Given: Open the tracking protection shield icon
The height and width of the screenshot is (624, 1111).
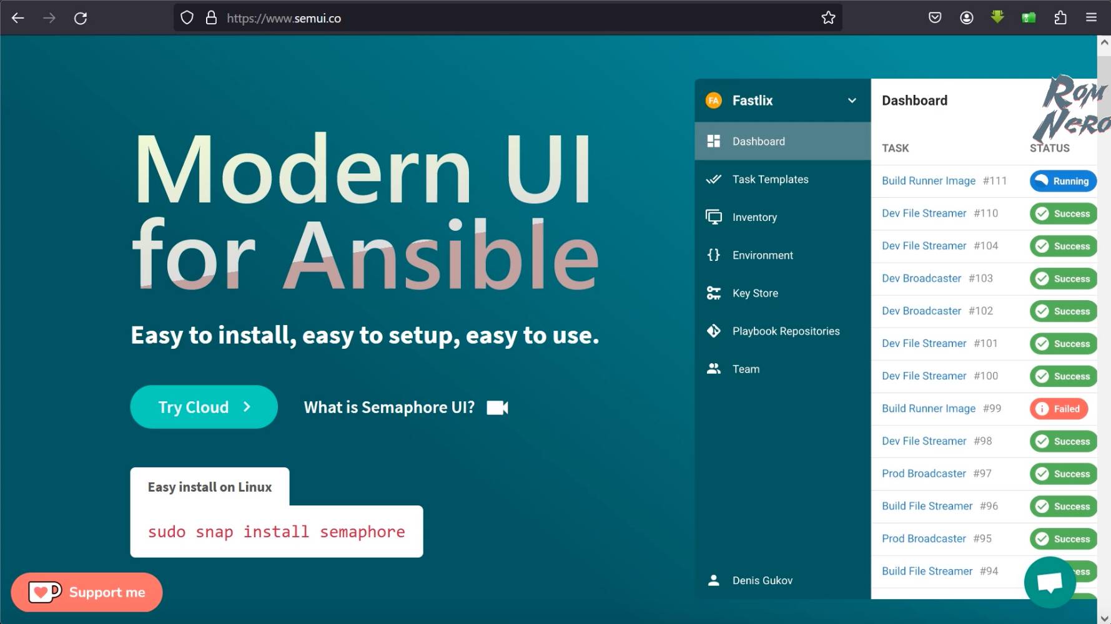Looking at the screenshot, I should click(x=187, y=18).
